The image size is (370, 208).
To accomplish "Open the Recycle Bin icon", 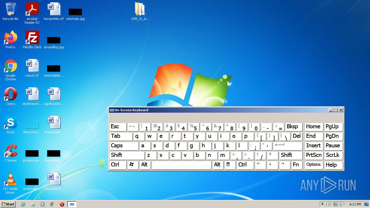I will [10, 12].
